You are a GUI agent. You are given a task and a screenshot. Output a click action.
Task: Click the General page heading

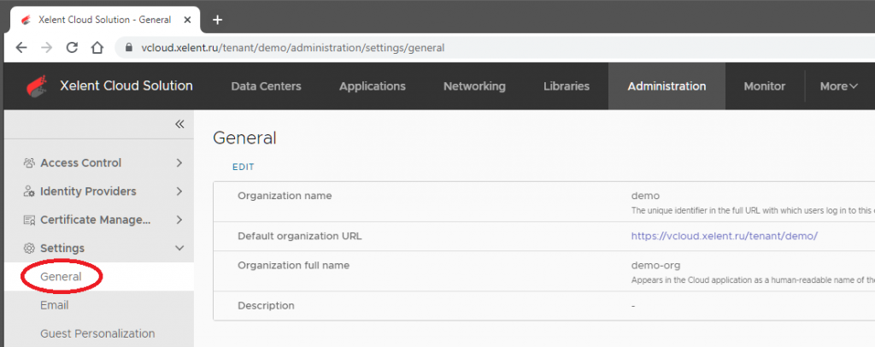244,138
